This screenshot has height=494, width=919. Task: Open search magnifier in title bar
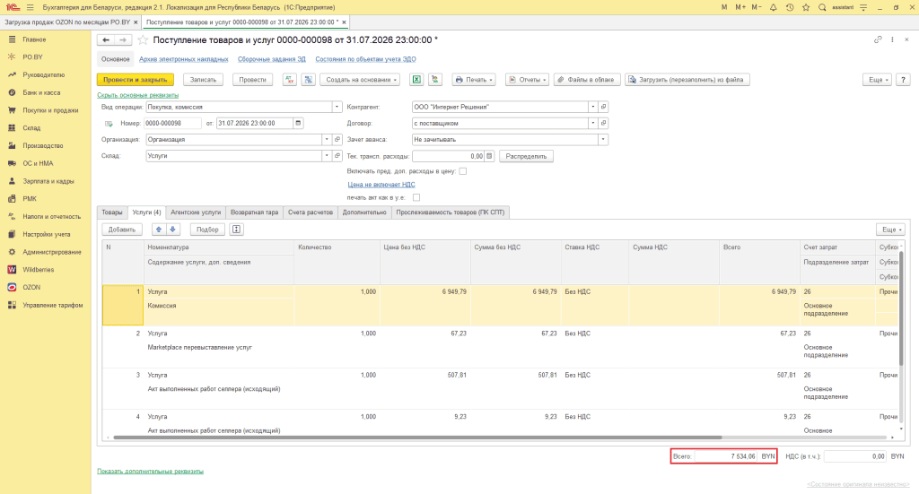point(822,7)
